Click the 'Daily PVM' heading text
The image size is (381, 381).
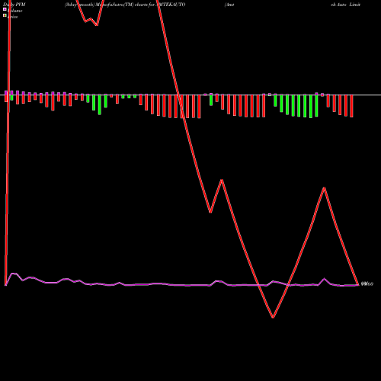point(14,5)
